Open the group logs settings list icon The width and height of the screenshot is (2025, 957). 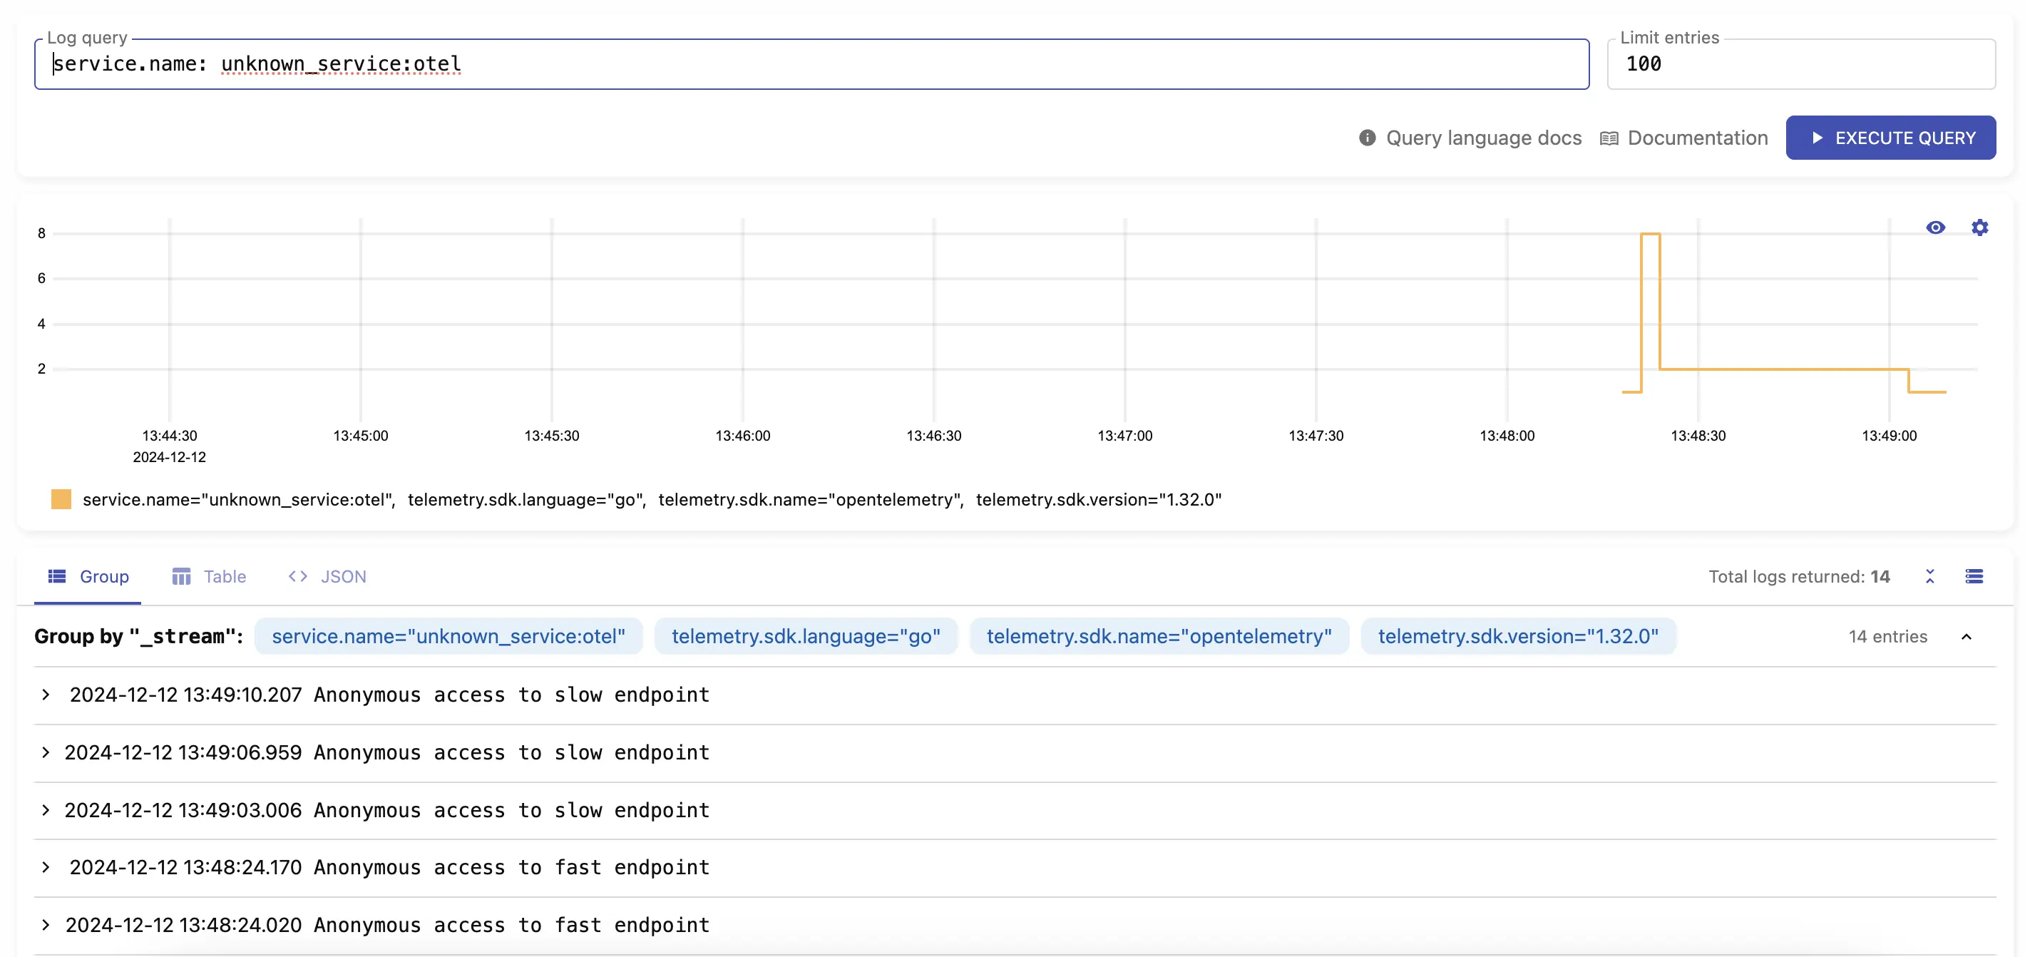pyautogui.click(x=1974, y=576)
